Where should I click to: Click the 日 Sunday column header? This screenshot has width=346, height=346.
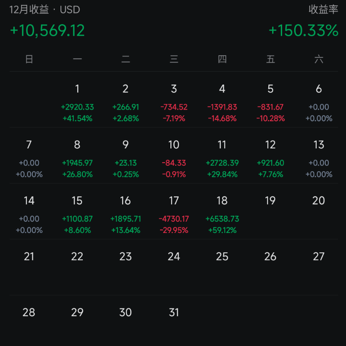pos(29,59)
